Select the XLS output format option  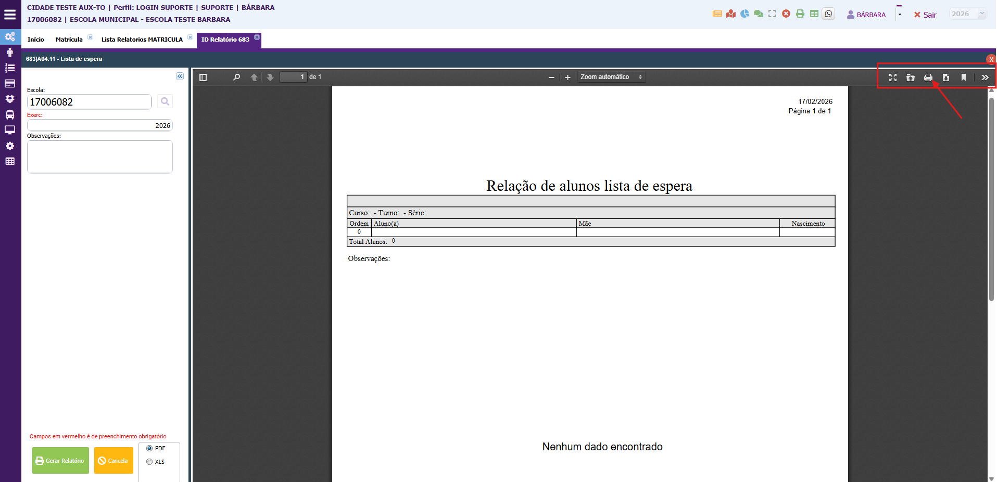[150, 462]
